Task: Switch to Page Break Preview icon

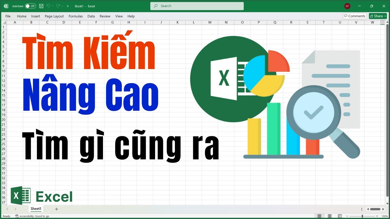Action: click(x=340, y=216)
